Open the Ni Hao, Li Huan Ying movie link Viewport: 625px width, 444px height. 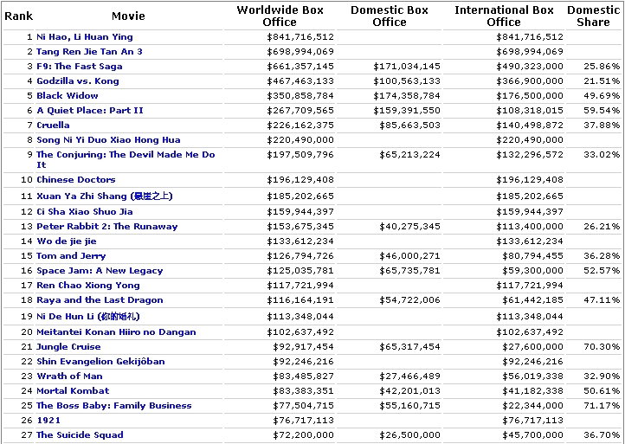[85, 37]
